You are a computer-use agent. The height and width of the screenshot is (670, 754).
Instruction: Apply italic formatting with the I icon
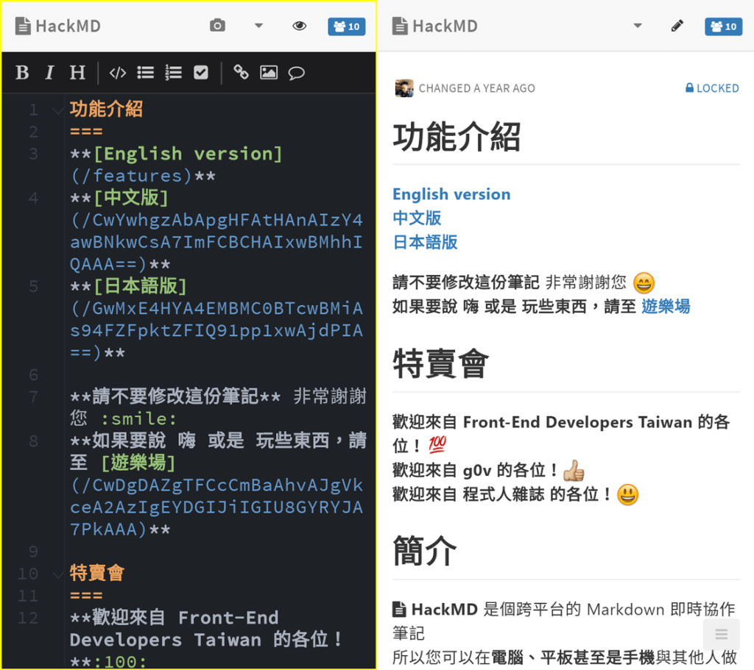49,72
